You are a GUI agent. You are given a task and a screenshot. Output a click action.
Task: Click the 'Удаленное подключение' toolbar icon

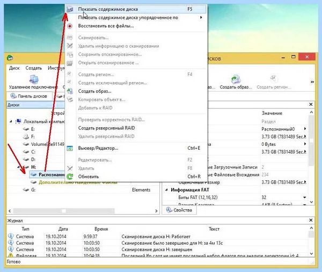(33, 79)
